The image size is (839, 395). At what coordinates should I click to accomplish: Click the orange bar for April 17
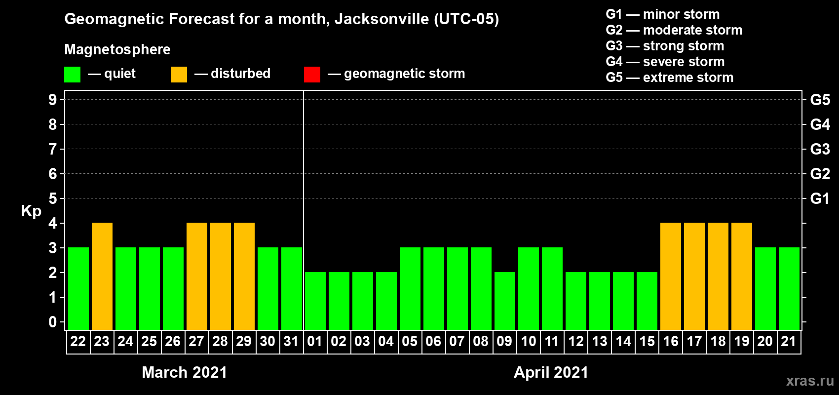tap(694, 276)
